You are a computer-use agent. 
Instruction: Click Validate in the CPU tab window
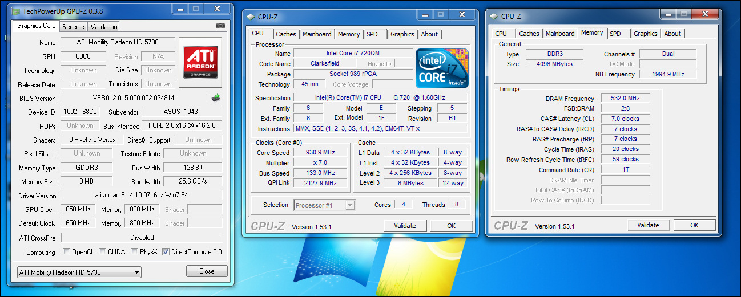click(405, 226)
